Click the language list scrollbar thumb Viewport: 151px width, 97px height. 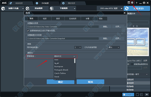(x=75, y=61)
